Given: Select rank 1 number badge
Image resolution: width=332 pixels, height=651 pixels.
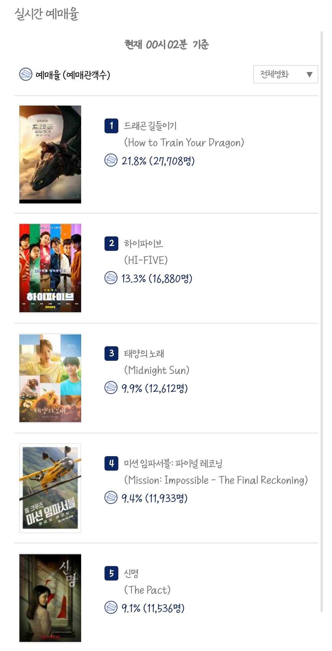Looking at the screenshot, I should coord(111,126).
